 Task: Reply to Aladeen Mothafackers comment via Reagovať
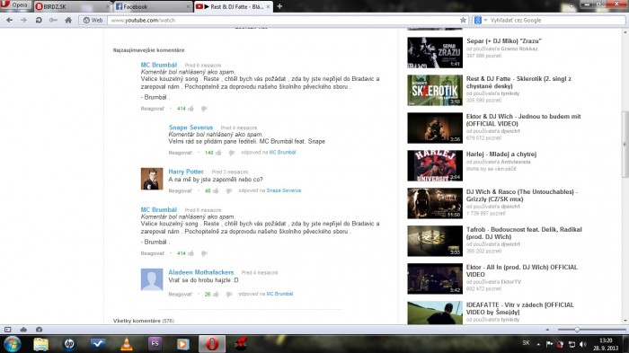(x=180, y=294)
